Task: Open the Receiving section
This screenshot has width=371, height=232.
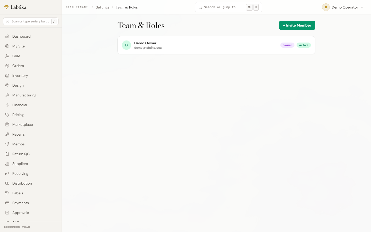Action: 31,173
